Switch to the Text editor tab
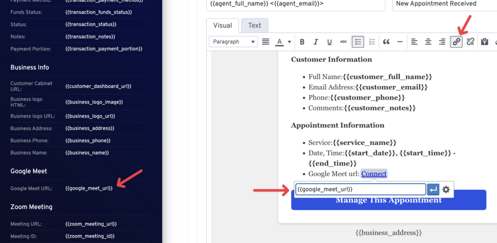 (x=254, y=26)
